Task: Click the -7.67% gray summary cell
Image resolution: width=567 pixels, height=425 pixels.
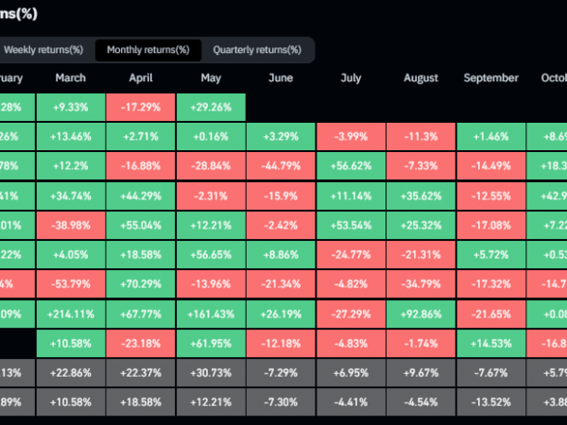Action: pyautogui.click(x=491, y=373)
